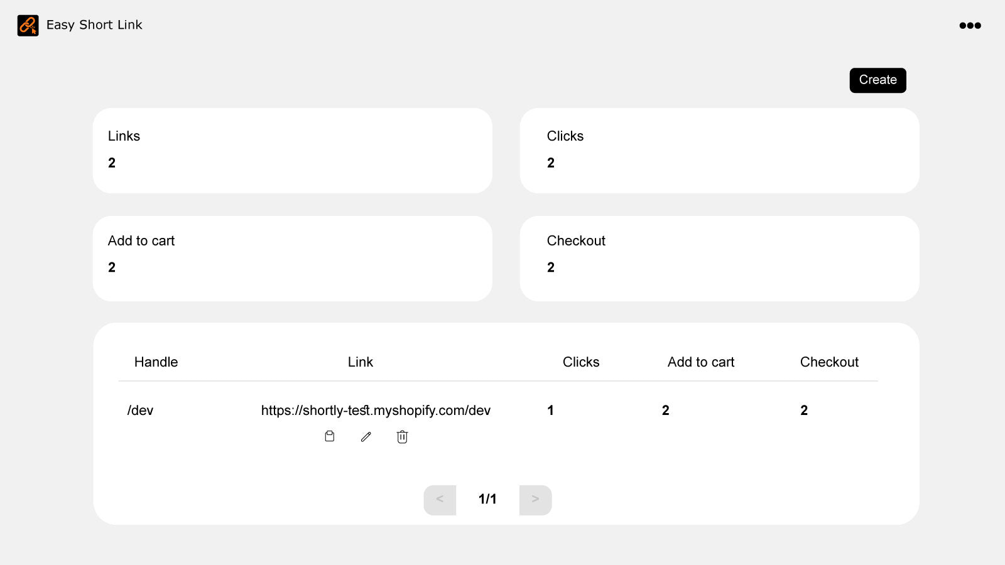Select the Checkout summary card
Screen dimensions: 1005x565
pos(720,259)
